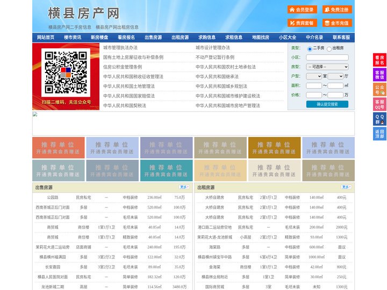Open 求租信息 navigation item
The image size is (387, 290).
pos(234,38)
